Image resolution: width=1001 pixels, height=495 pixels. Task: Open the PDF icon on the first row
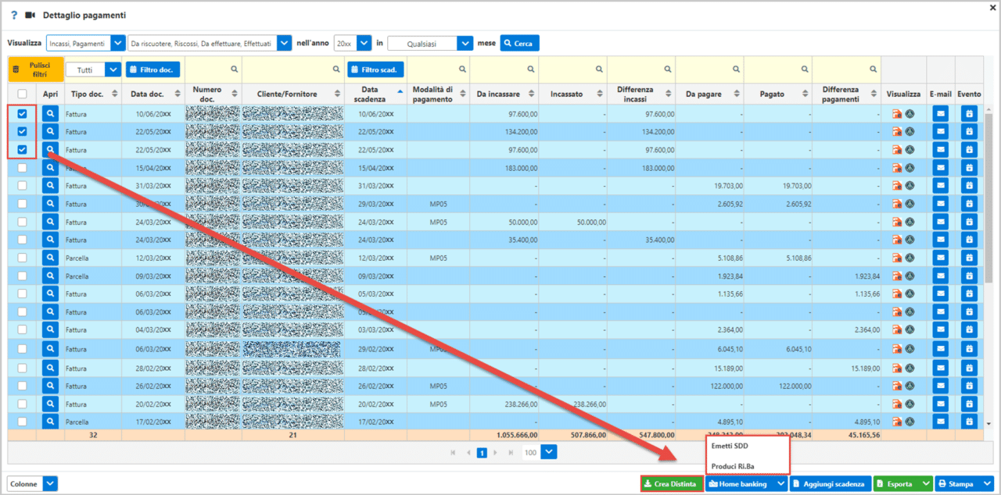[x=897, y=113]
